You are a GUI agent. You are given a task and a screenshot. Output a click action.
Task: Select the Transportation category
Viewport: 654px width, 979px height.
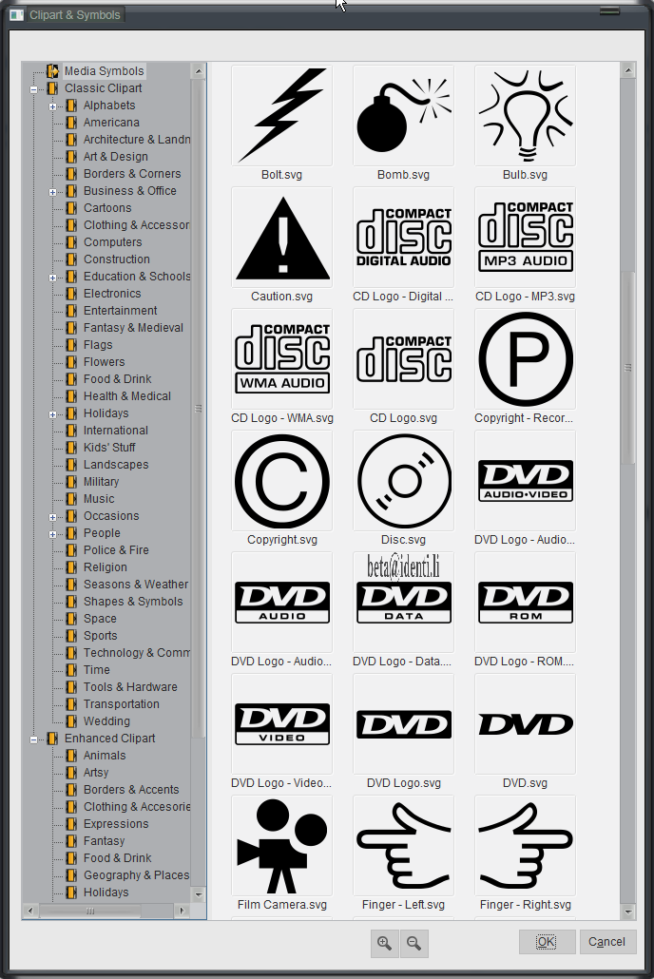point(121,704)
